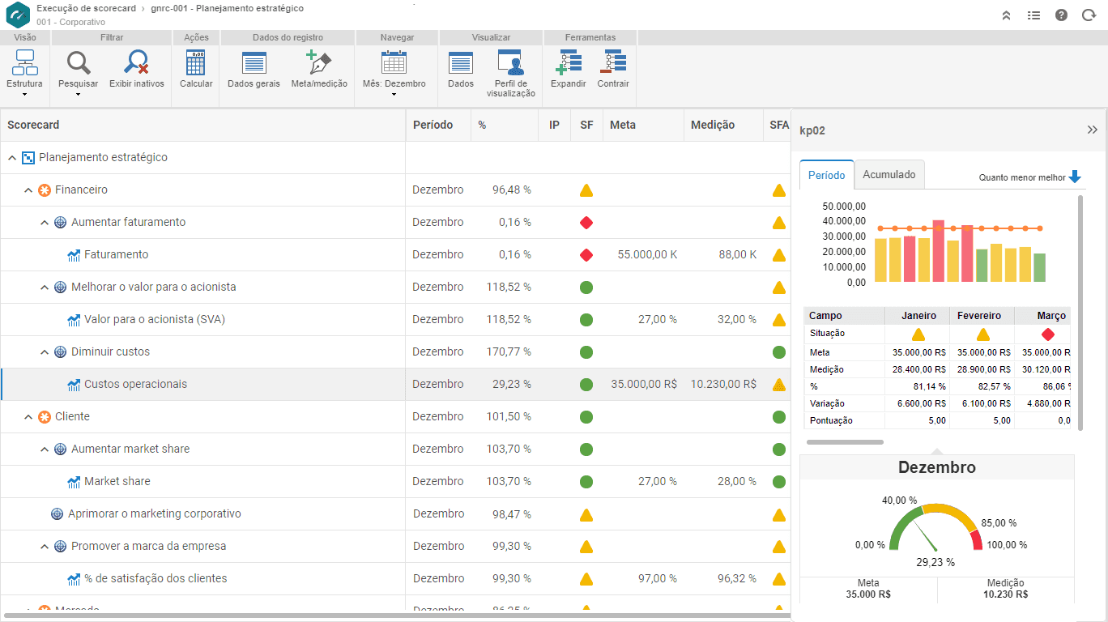Click the red diamond status for Faturamento
The image size is (1108, 622).
click(586, 255)
